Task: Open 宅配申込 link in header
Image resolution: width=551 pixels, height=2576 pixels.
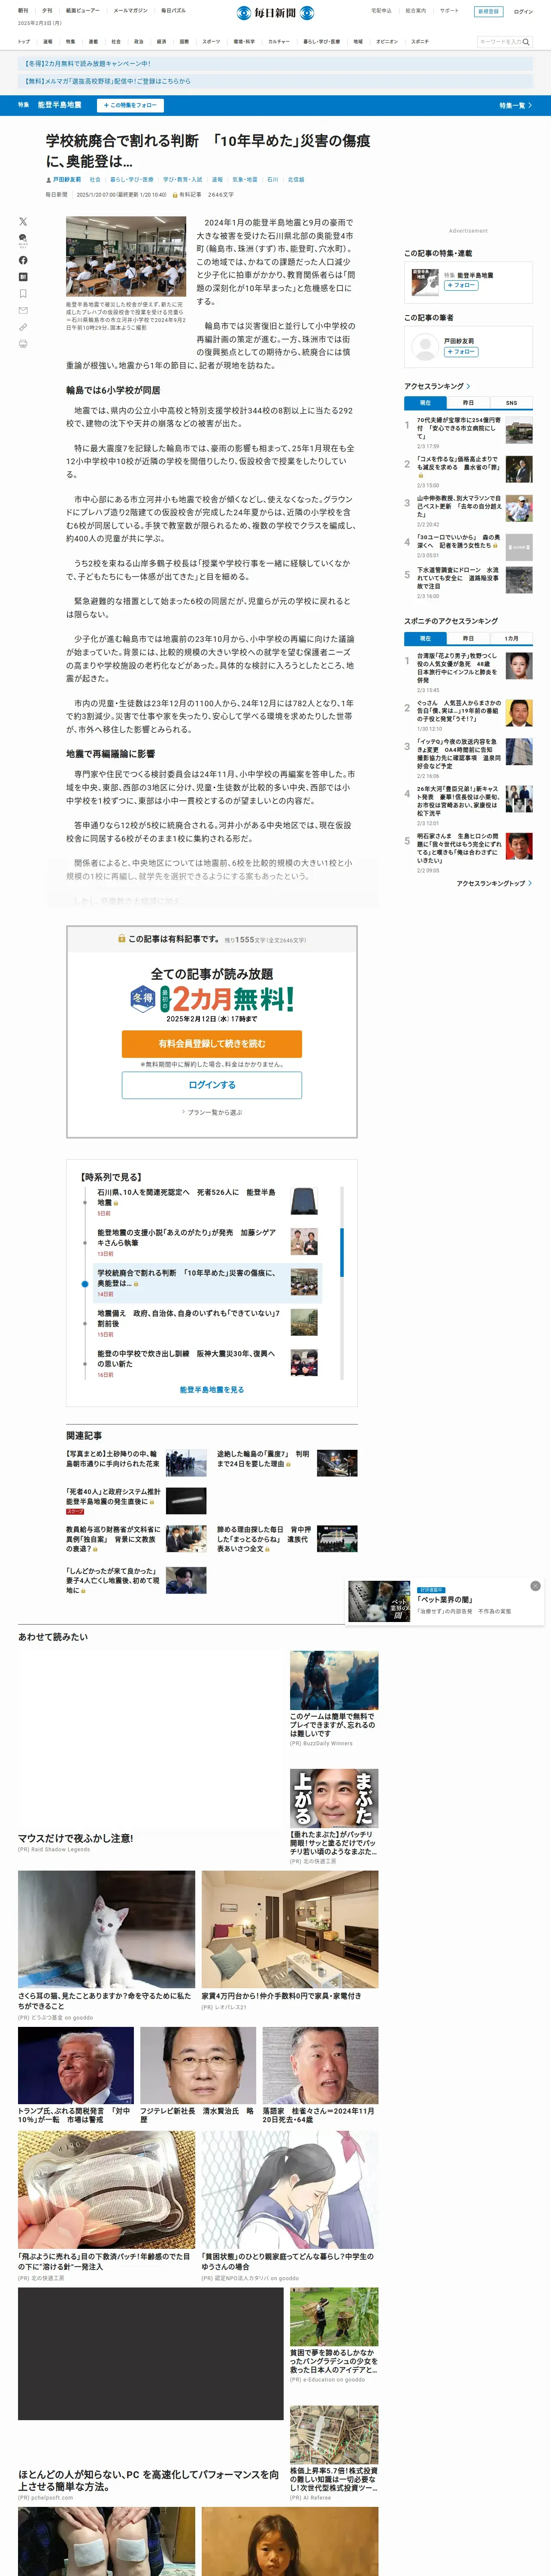Action: click(x=381, y=11)
